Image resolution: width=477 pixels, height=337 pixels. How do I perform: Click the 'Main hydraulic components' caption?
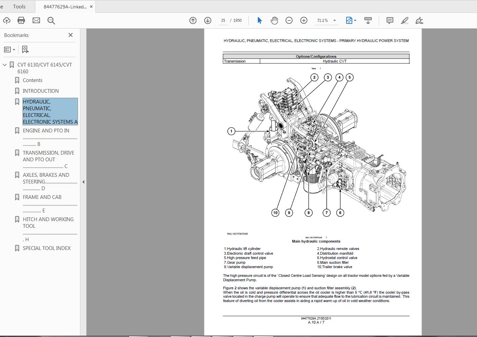pos(316,241)
